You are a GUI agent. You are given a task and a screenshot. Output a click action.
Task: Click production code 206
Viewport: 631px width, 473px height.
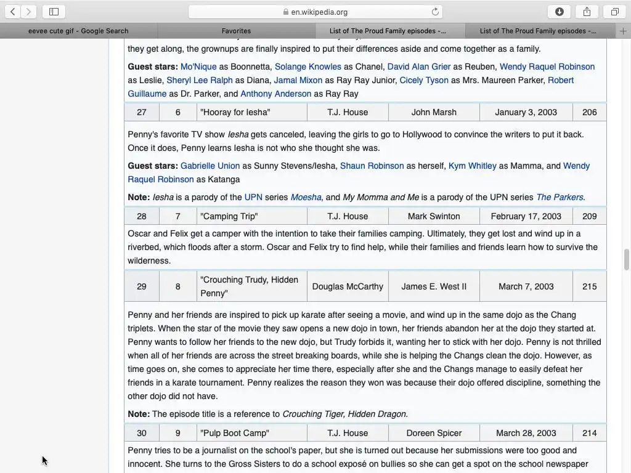pyautogui.click(x=590, y=112)
